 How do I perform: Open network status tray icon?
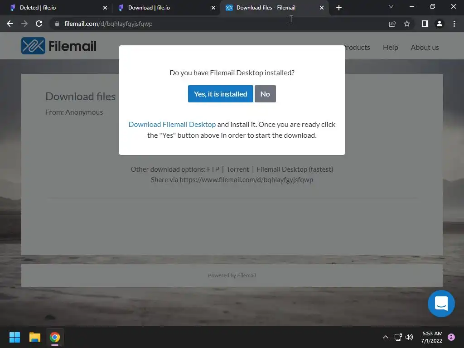pyautogui.click(x=398, y=337)
